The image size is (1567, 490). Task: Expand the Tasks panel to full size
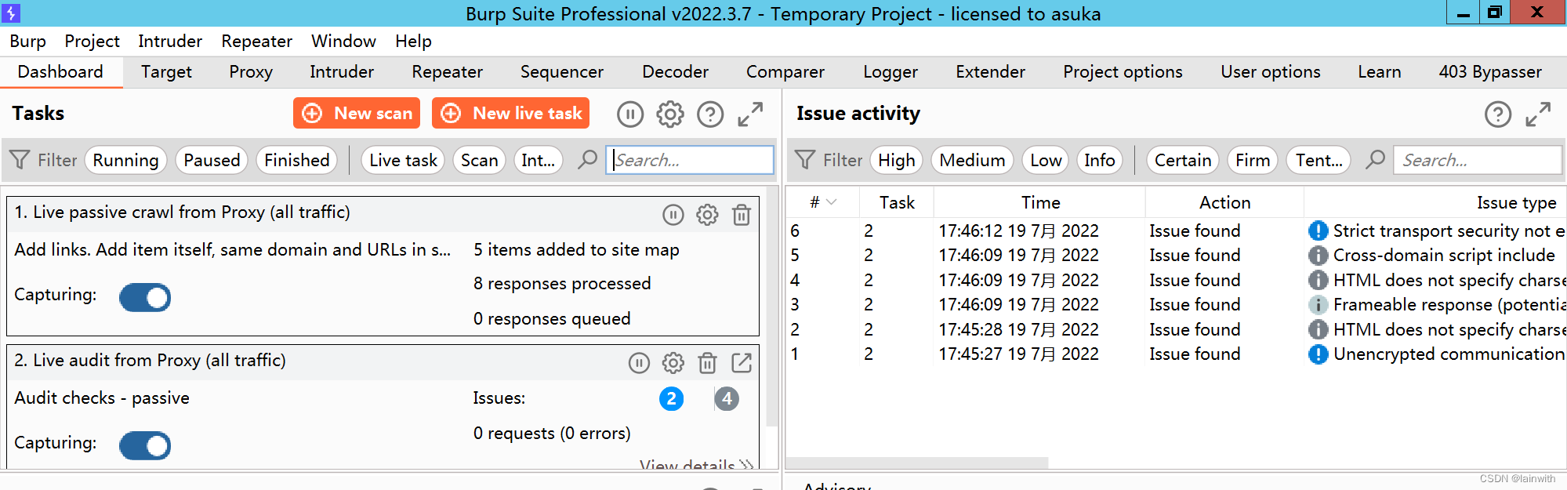click(750, 114)
